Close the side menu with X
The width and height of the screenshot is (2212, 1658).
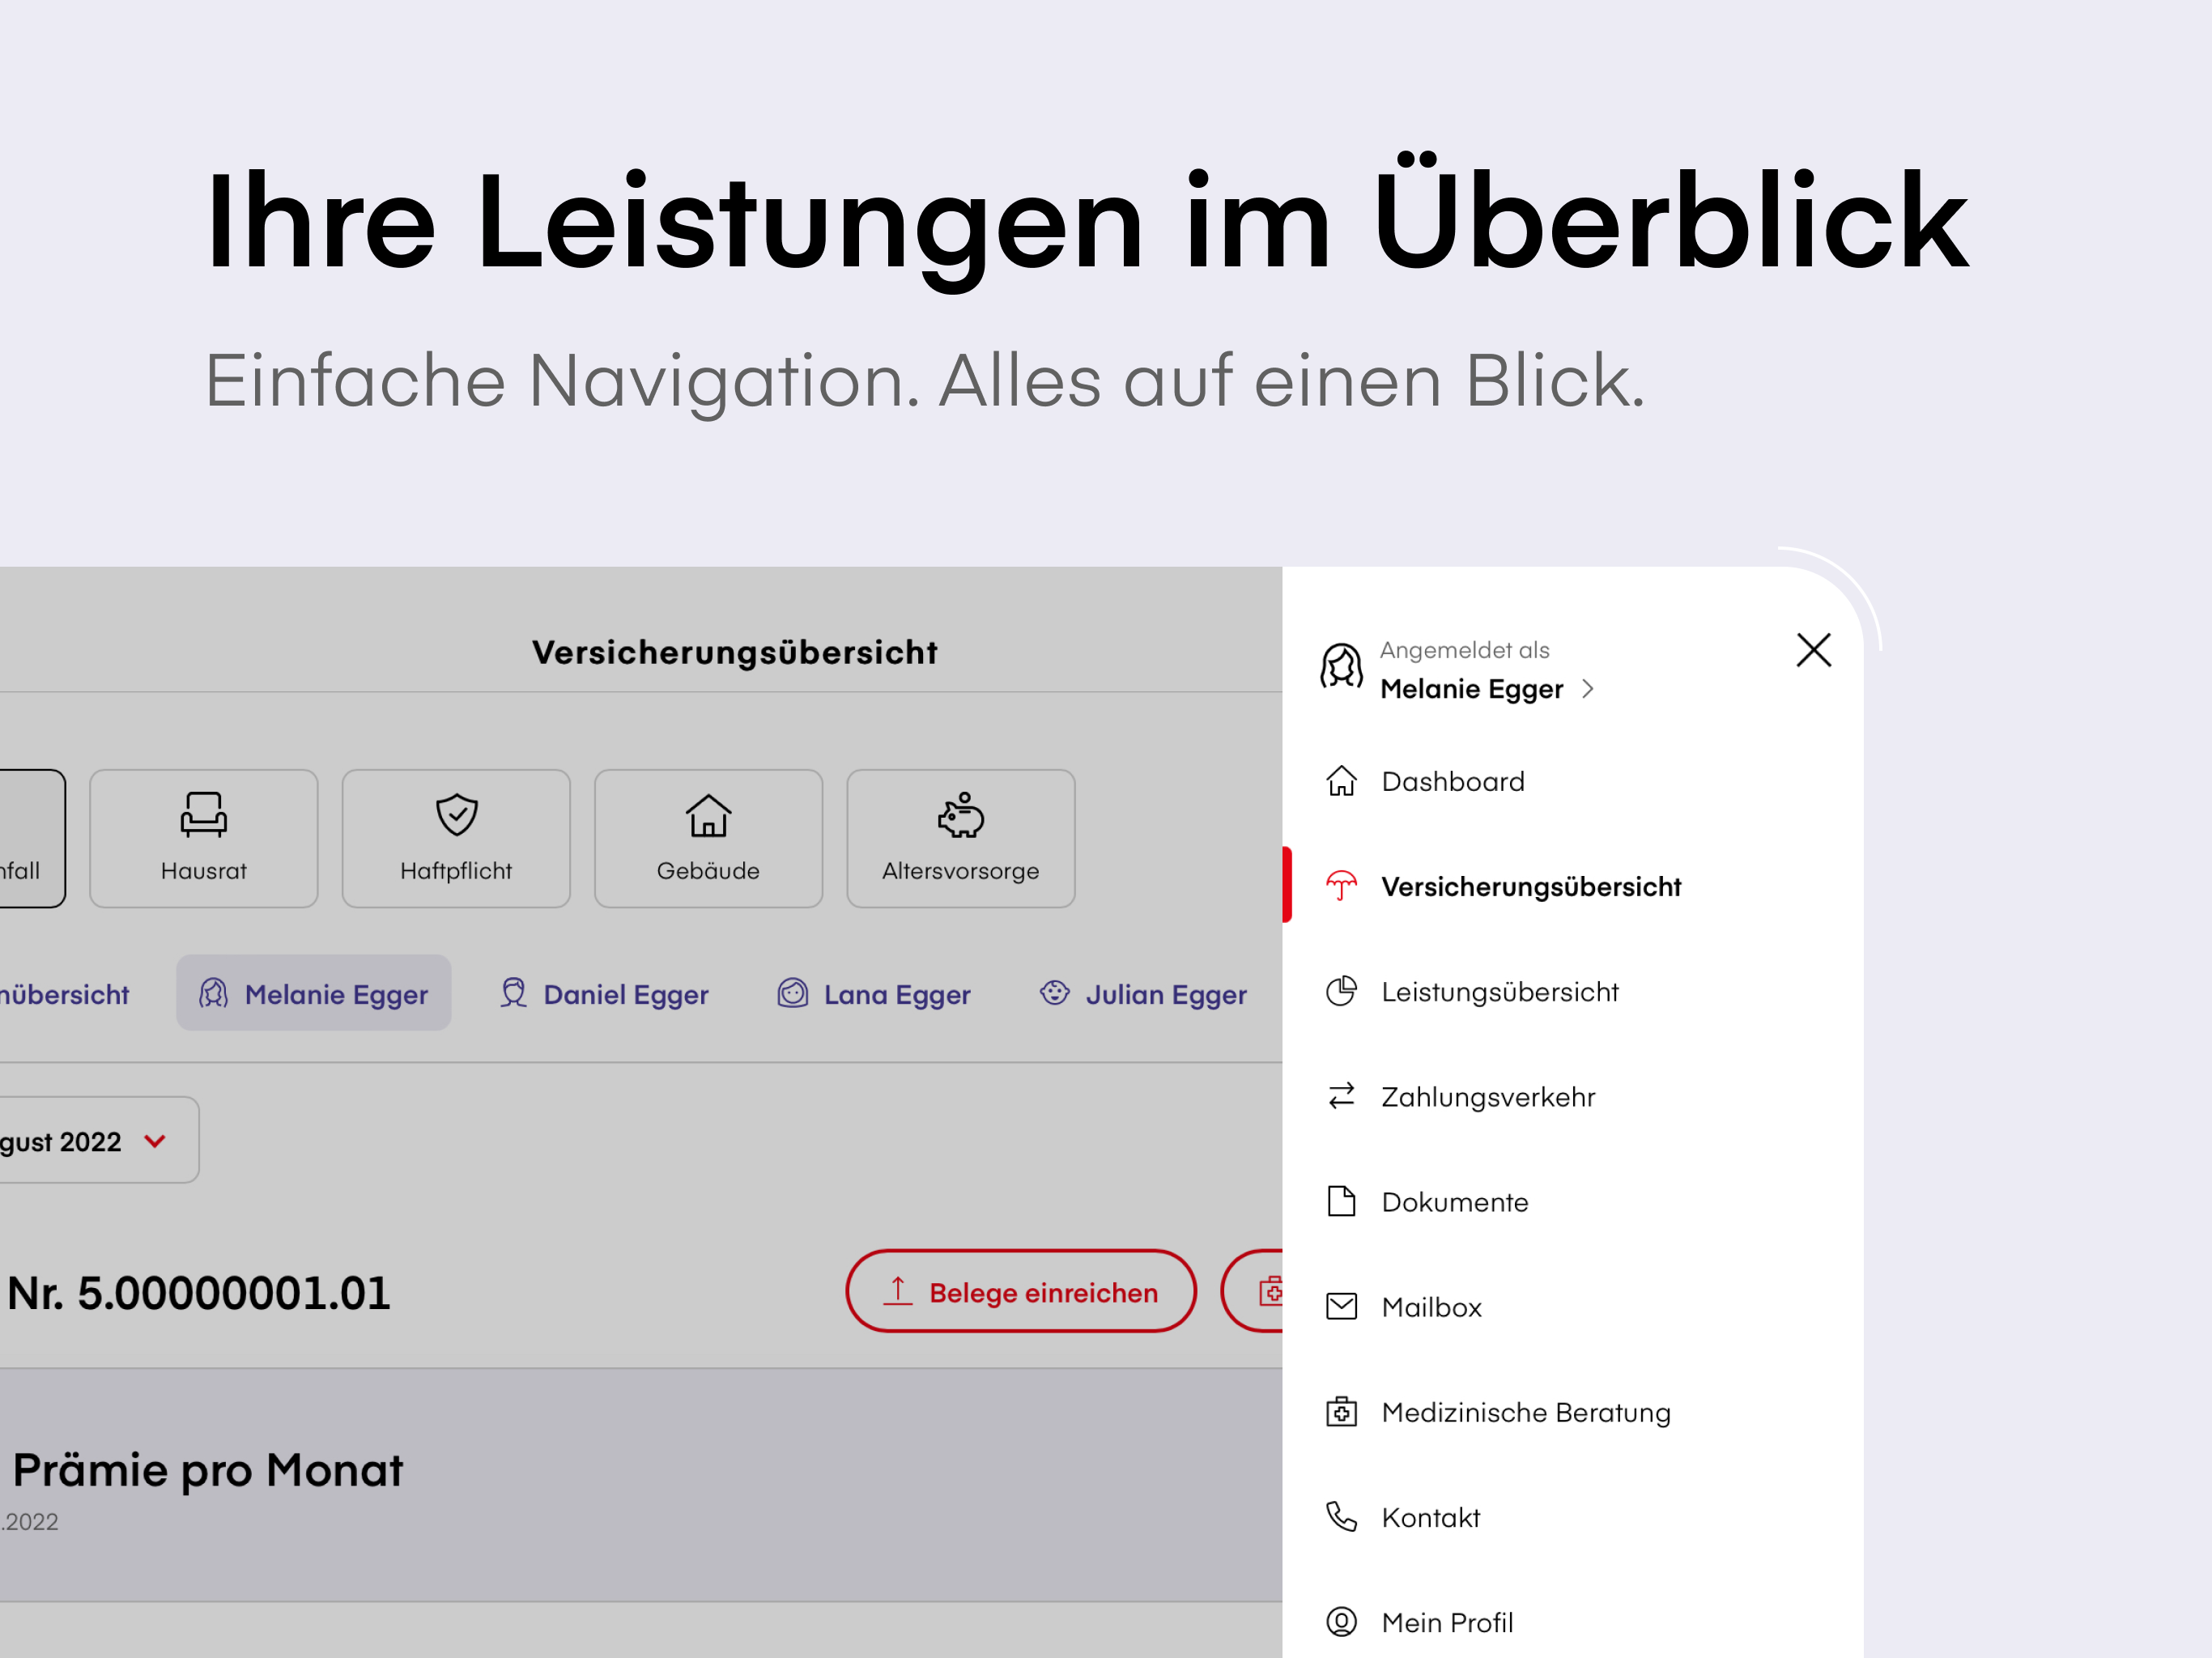[x=1813, y=650]
